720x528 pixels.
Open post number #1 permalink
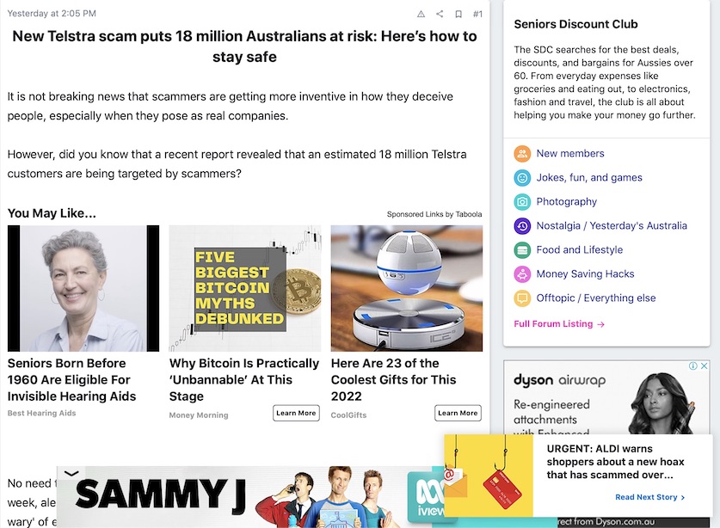477,15
